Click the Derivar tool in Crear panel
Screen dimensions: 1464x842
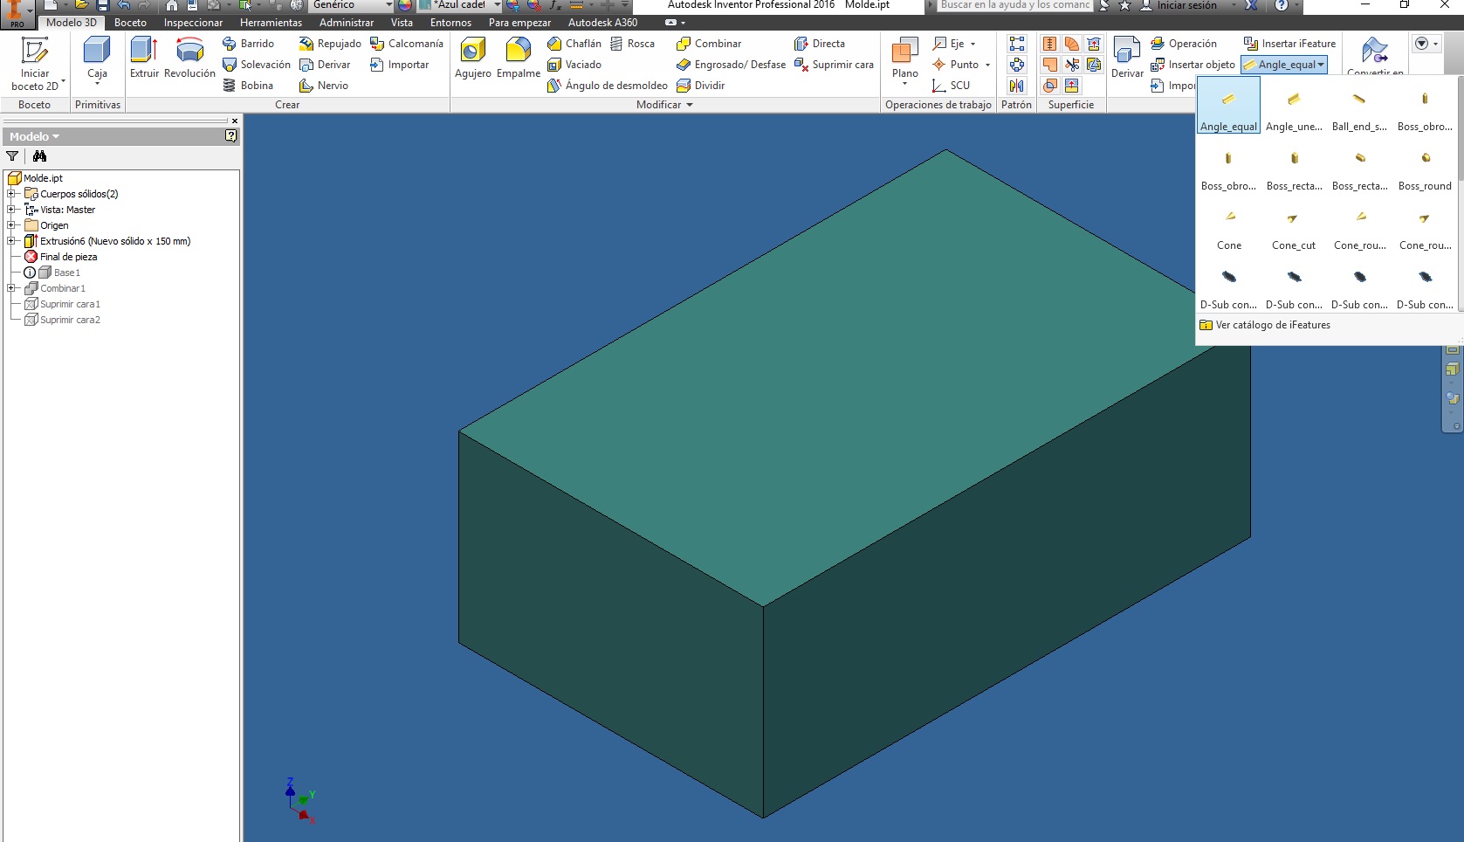pos(325,65)
